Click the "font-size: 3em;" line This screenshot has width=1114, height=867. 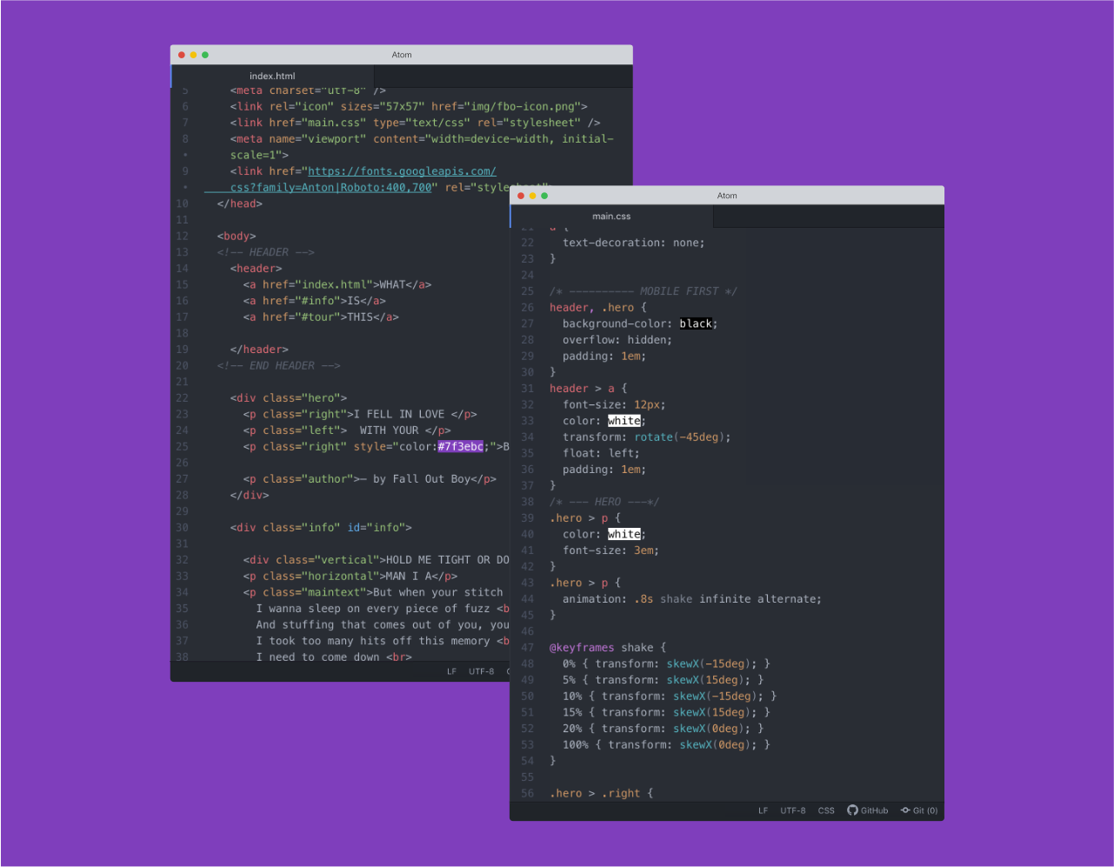click(x=610, y=550)
